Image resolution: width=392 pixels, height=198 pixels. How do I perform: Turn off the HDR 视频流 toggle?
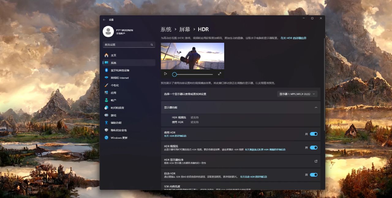314,148
